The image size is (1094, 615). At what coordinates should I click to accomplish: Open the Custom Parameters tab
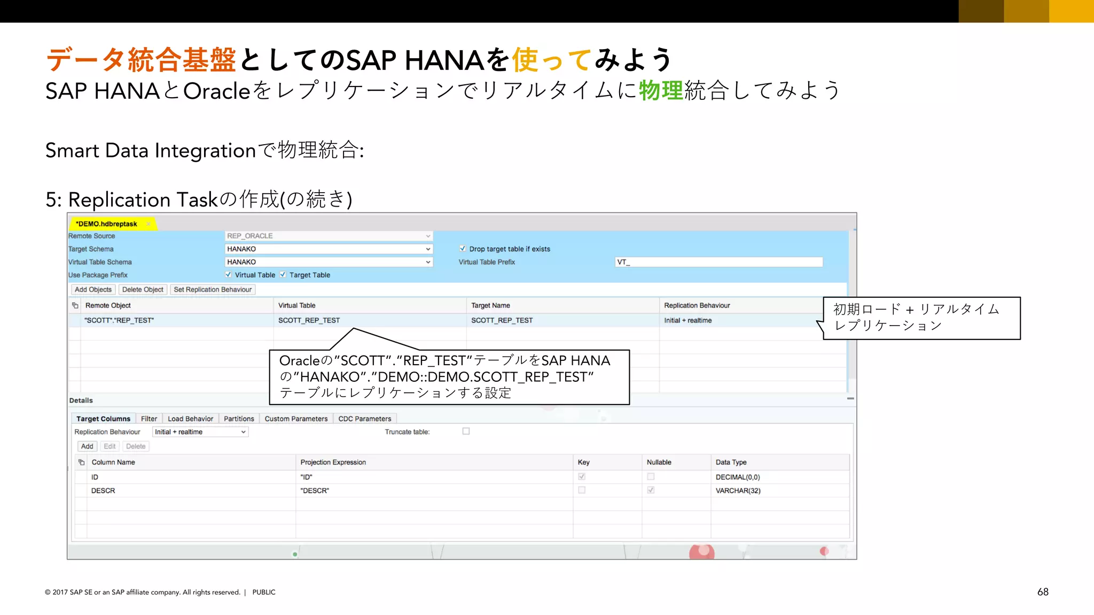pos(296,419)
